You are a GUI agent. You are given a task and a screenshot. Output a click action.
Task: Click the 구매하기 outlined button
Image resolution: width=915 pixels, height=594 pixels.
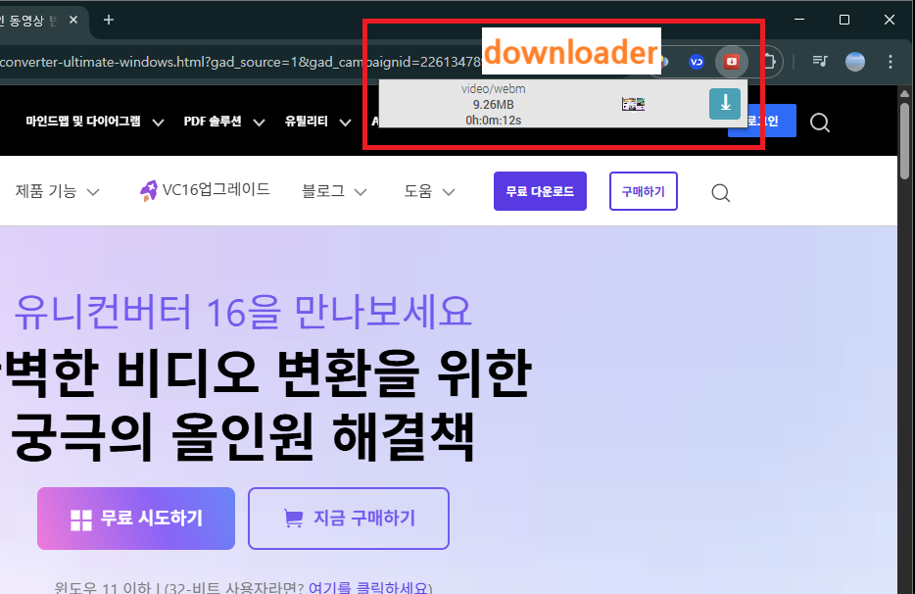tap(643, 191)
